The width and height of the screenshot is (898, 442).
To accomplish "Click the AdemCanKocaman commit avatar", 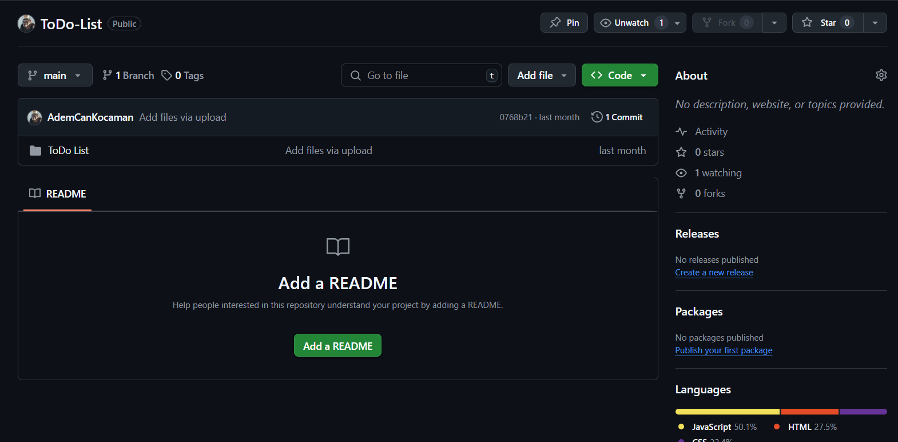I will point(34,117).
